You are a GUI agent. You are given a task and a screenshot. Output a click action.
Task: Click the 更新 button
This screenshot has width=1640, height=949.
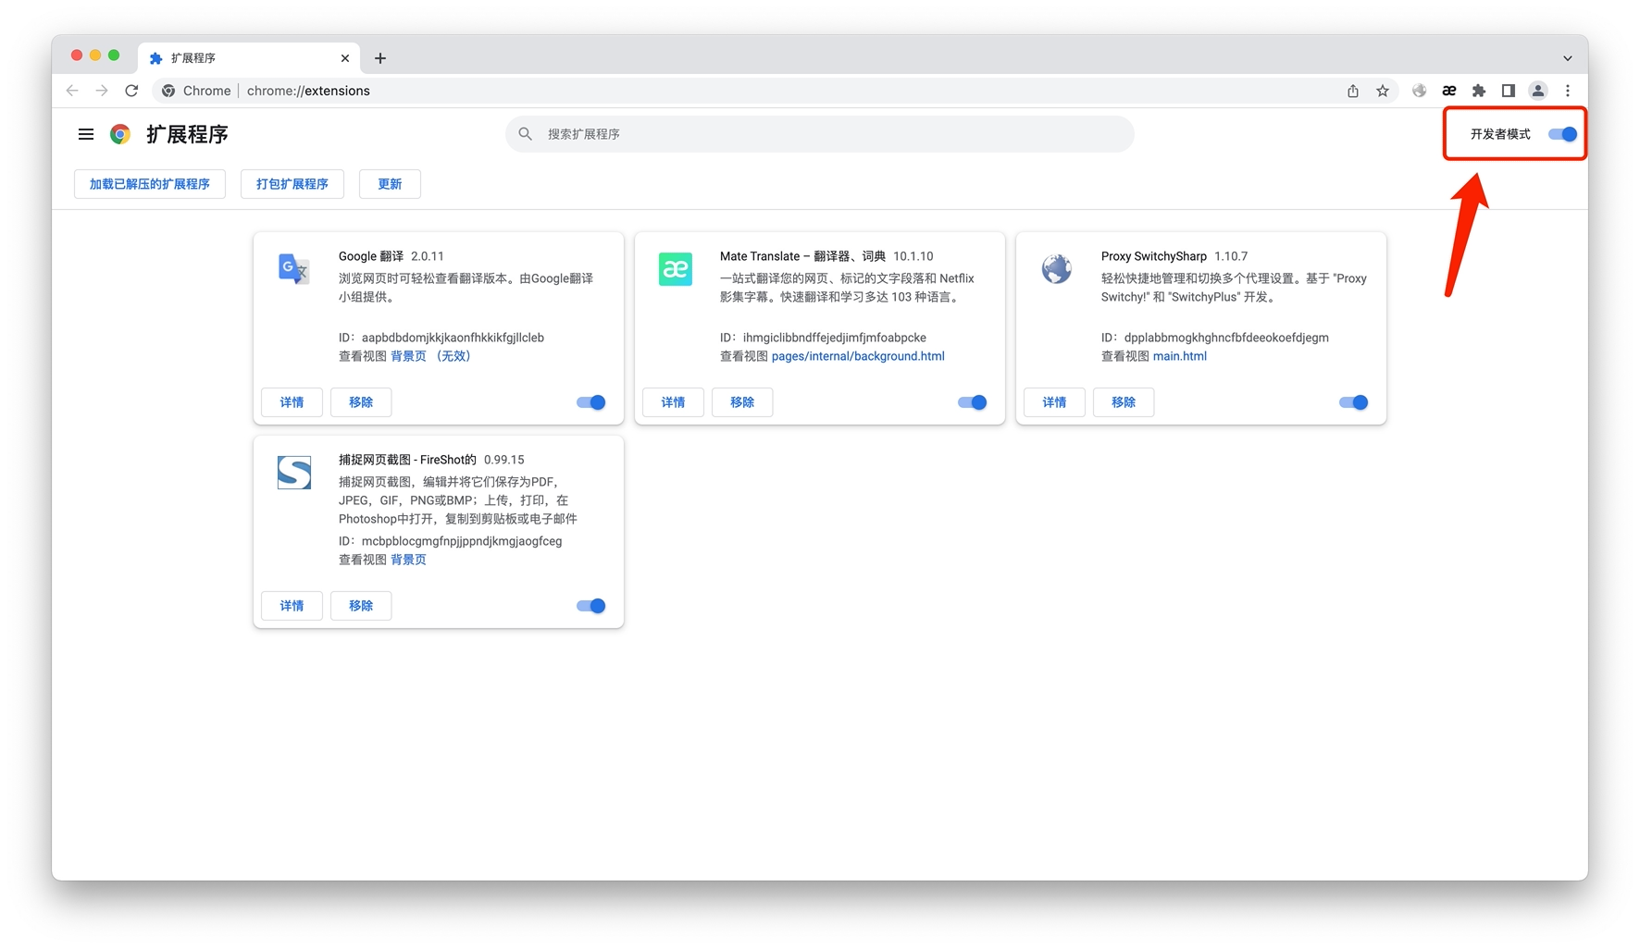tap(390, 184)
